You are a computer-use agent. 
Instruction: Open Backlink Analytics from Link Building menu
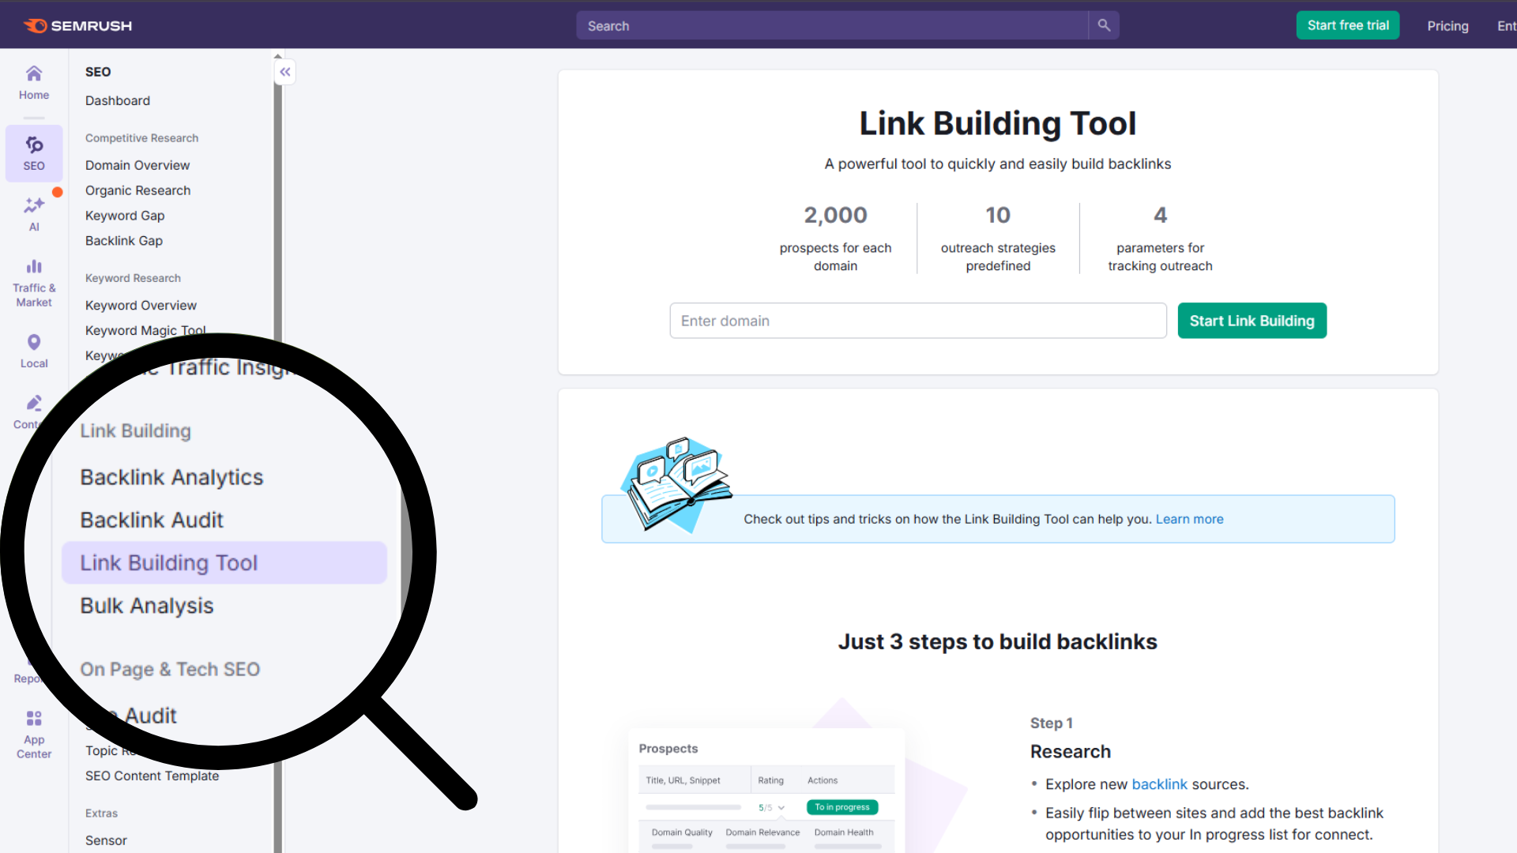(171, 477)
